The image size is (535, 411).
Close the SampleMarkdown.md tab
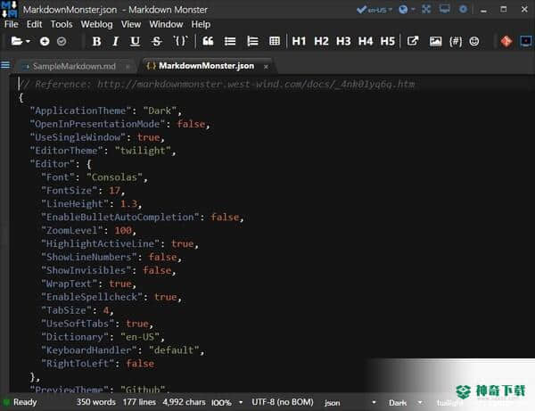(128, 67)
